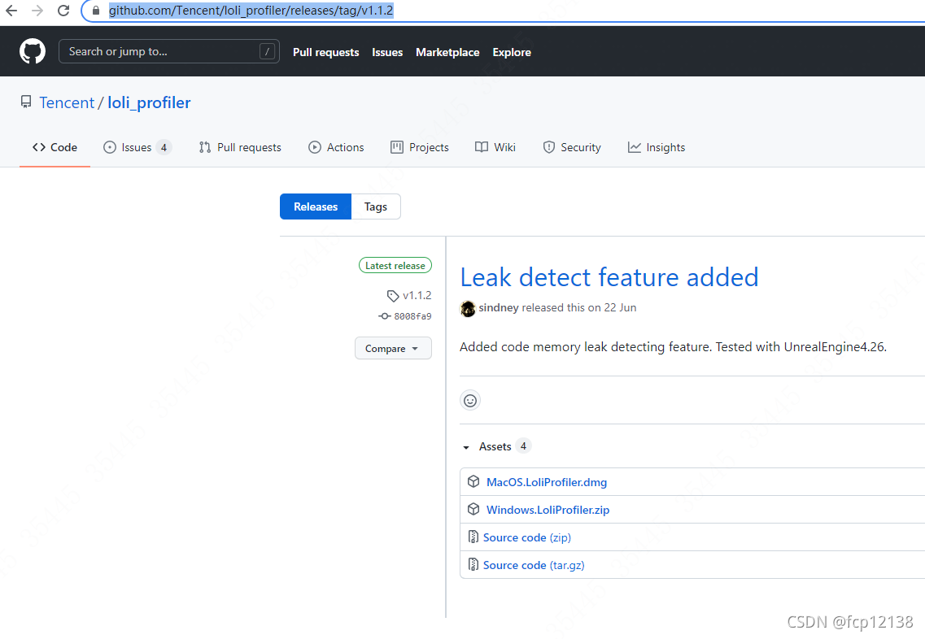The width and height of the screenshot is (925, 639).
Task: Click the Issues circle-dot icon
Action: (x=110, y=147)
